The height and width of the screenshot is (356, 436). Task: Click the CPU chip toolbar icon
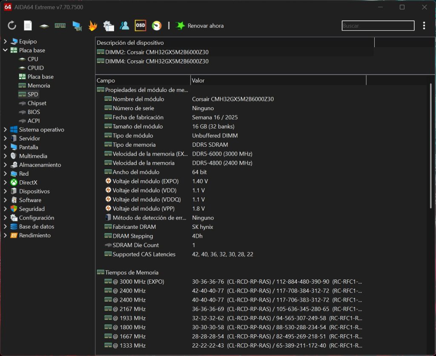(x=44, y=26)
